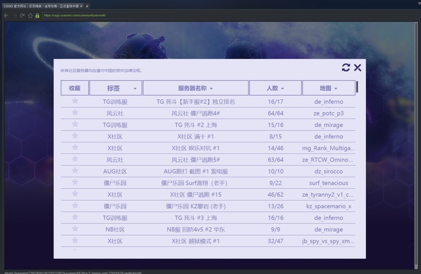Select server name X社区 娱乐对抗 #1
Screen dimensions: 421x274
[x=196, y=148]
